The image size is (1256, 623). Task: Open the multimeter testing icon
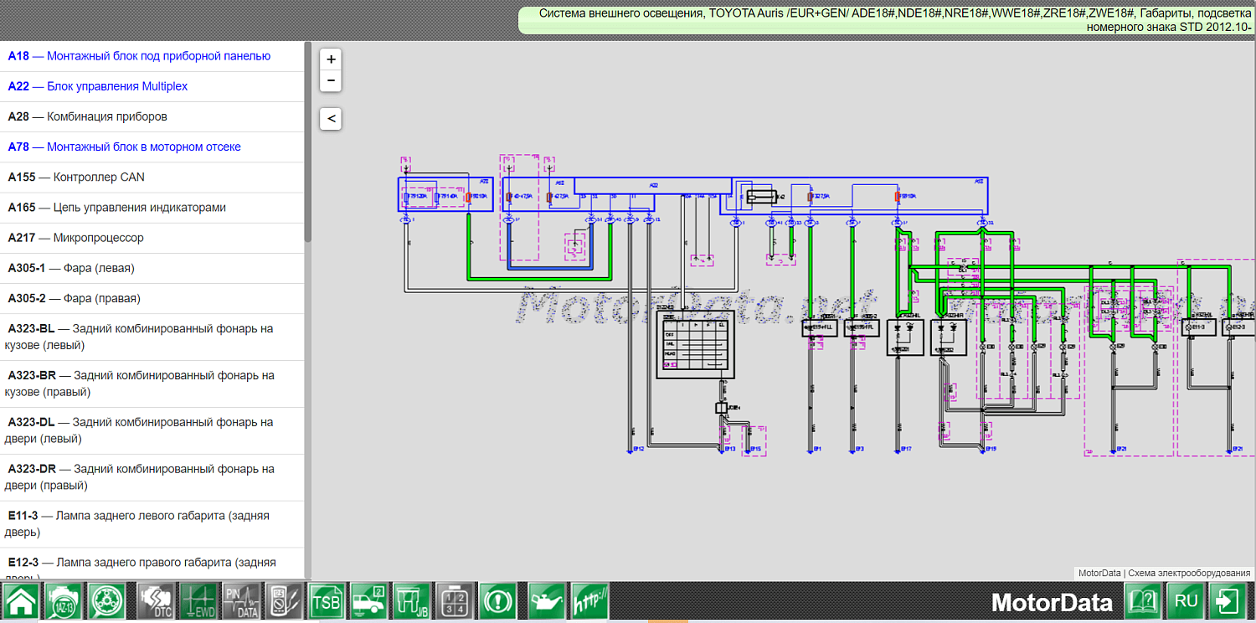click(282, 602)
